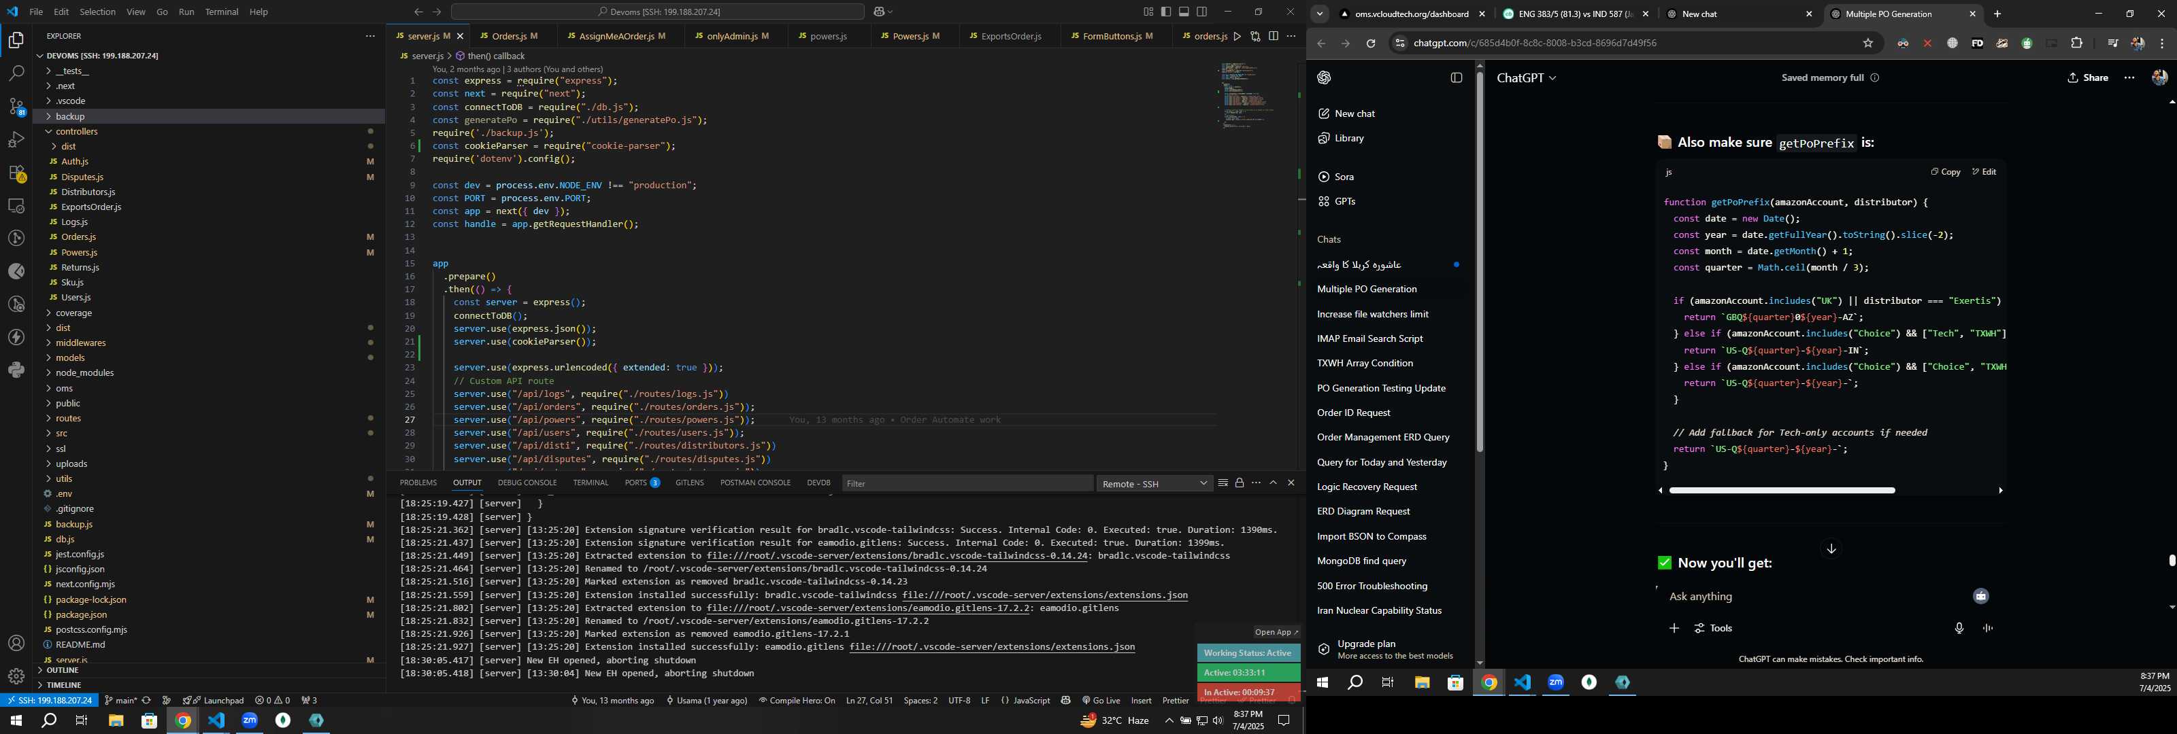
Task: Open the compare changes icon in editor toolbar
Action: [x=1255, y=36]
